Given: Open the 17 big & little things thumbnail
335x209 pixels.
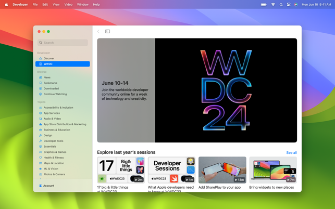Looking at the screenshot, I should point(121,170).
